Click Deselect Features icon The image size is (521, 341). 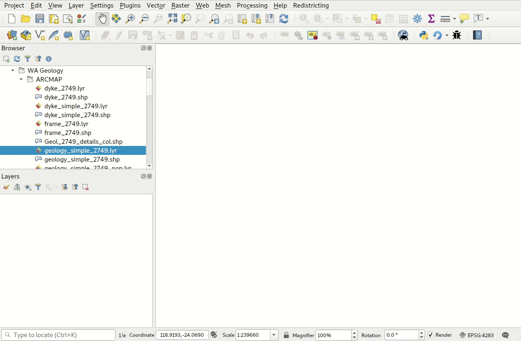376,19
